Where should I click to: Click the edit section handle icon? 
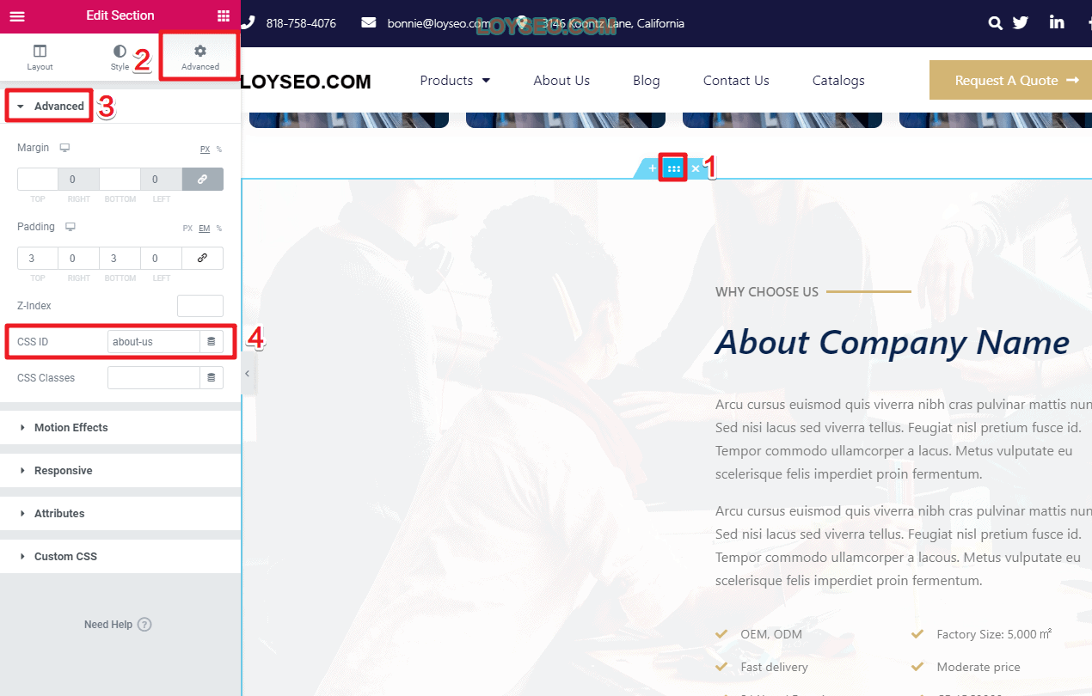click(x=674, y=168)
